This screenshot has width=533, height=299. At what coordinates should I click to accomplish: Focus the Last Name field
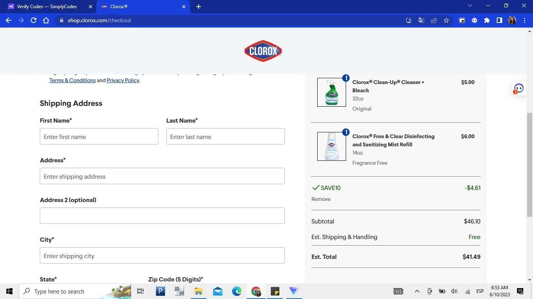pyautogui.click(x=226, y=136)
